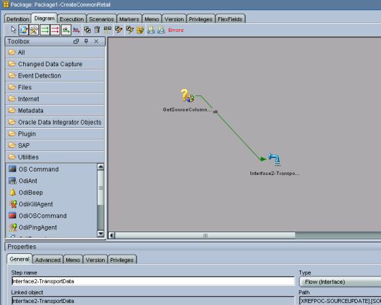Open the Properties Version tab
The image size is (381, 305).
tap(95, 260)
